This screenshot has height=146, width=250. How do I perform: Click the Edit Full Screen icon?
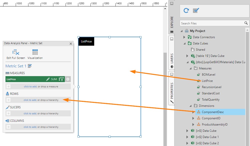(16, 52)
